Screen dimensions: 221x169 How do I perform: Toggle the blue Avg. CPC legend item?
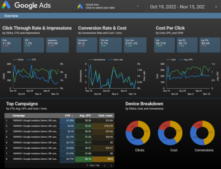(186, 60)
